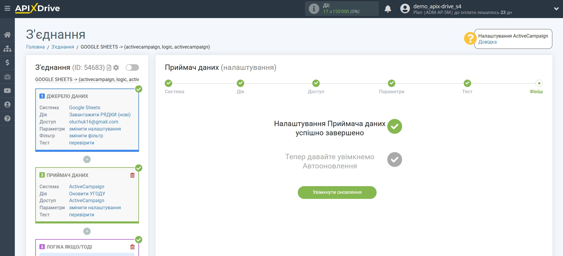The height and width of the screenshot is (256, 563).
Task: Click the actions info icon
Action: (x=314, y=9)
